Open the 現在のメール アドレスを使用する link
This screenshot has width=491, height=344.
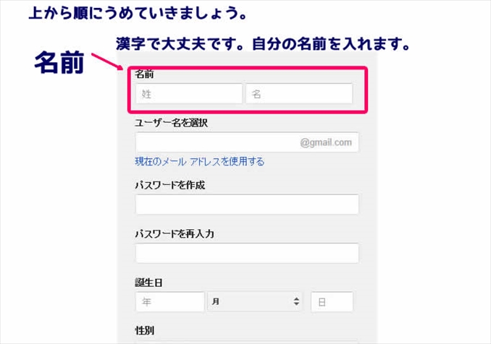click(199, 162)
